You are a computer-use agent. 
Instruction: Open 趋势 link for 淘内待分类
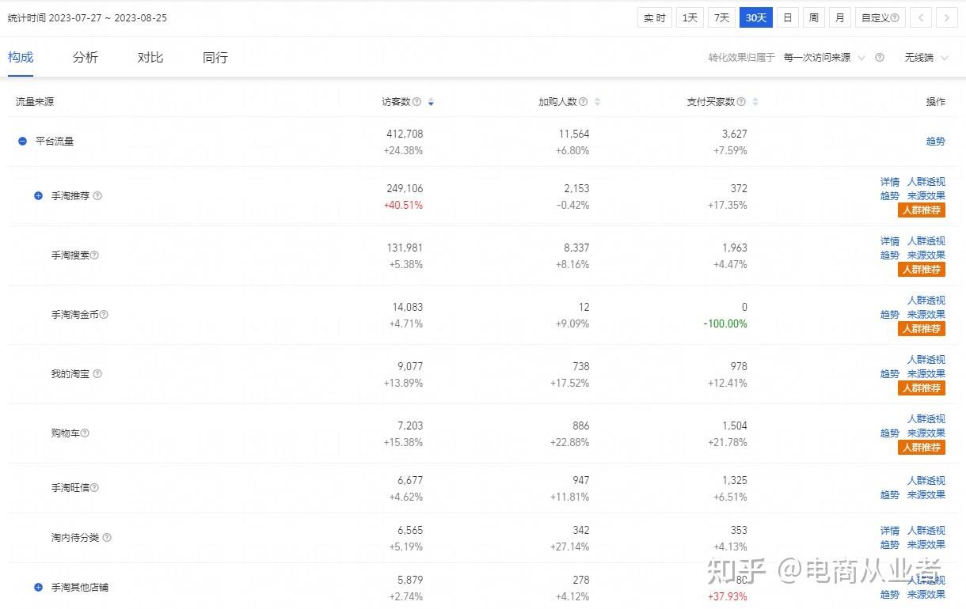tap(890, 544)
